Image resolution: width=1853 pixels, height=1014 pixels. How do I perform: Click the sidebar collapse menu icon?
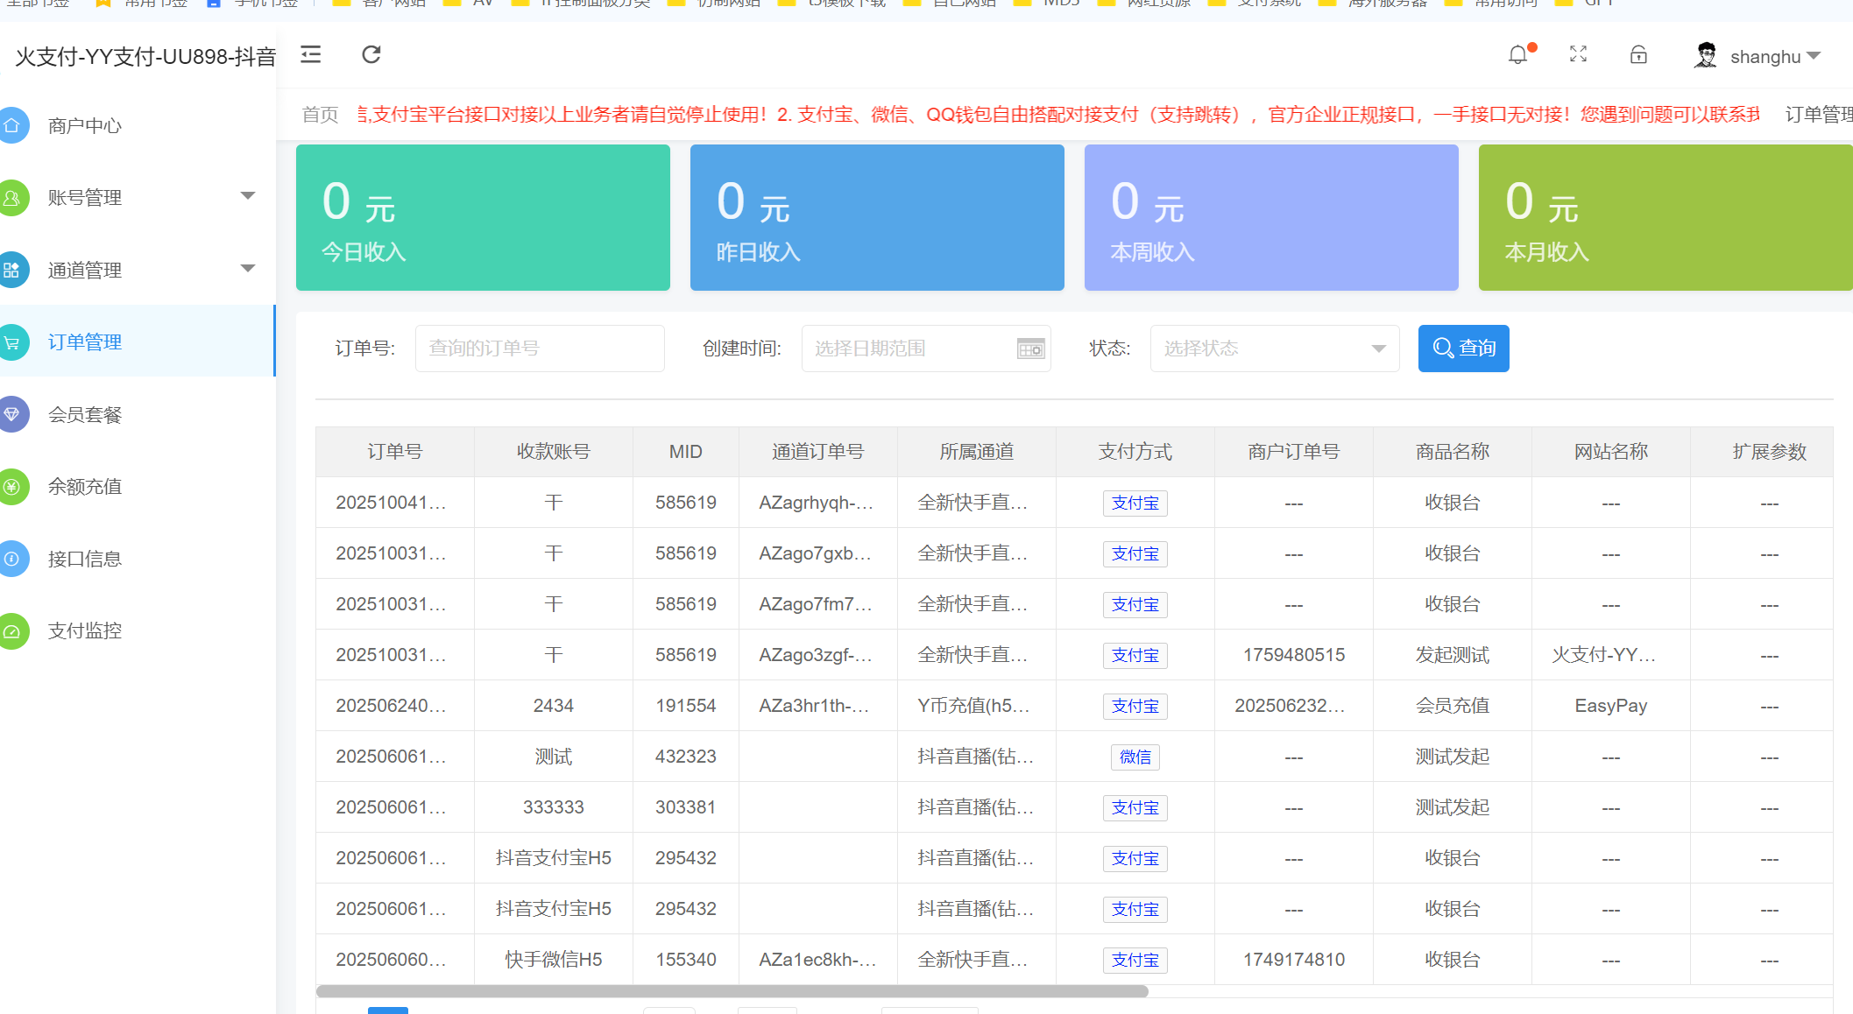(311, 55)
